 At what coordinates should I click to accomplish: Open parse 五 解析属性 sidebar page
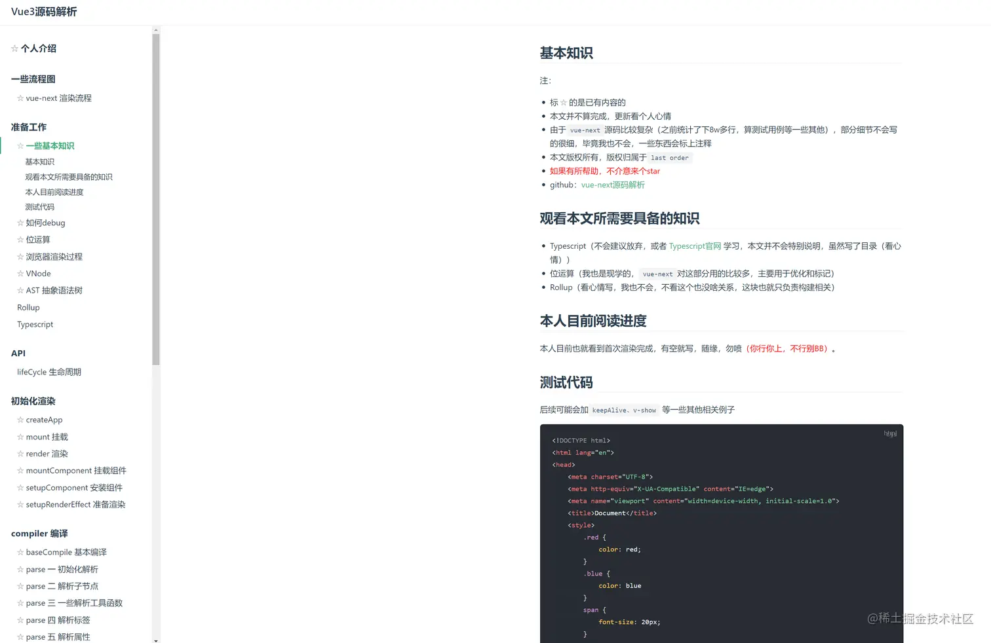pos(54,637)
